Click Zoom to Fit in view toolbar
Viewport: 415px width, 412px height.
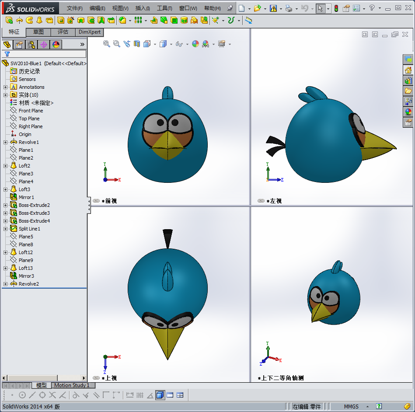(106, 44)
